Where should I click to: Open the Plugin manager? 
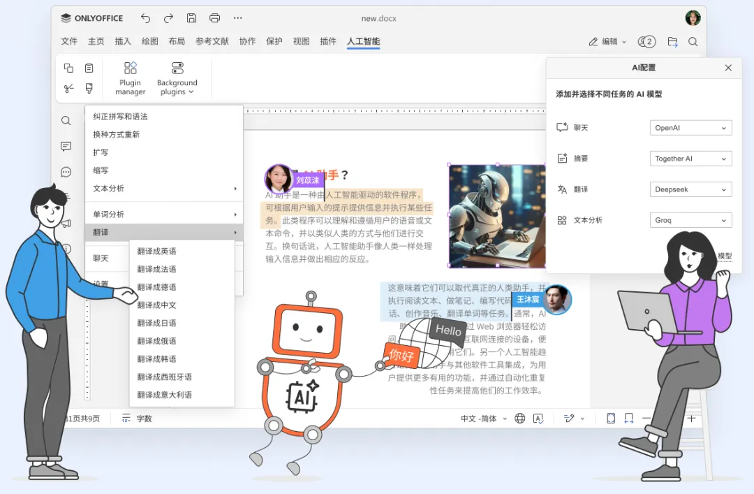[x=131, y=78]
